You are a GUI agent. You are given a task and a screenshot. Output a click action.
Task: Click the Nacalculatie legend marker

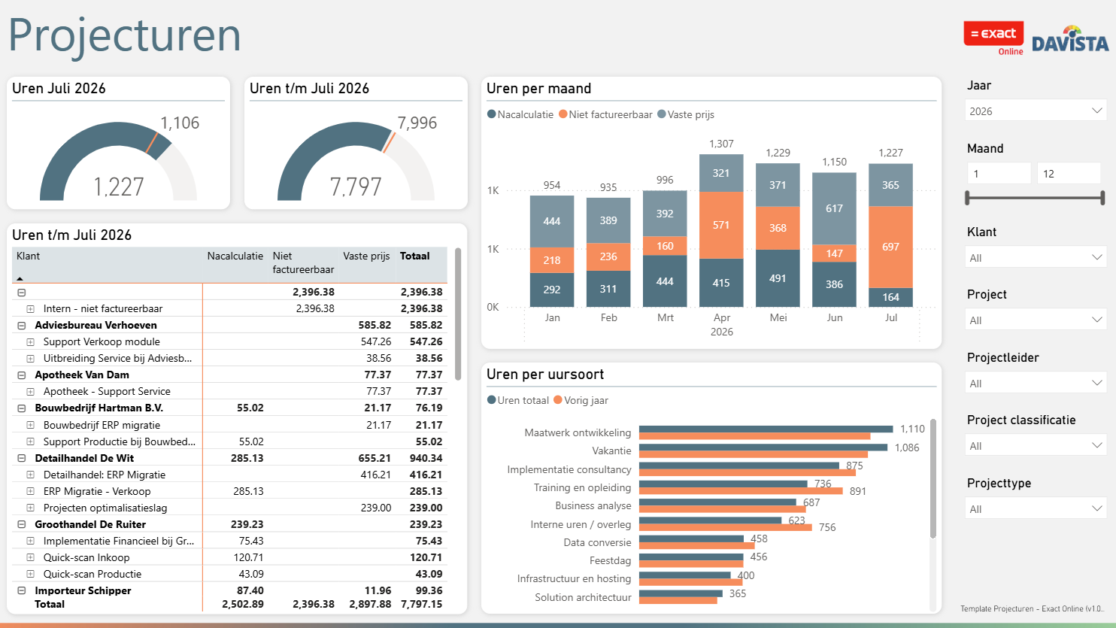[x=492, y=114]
